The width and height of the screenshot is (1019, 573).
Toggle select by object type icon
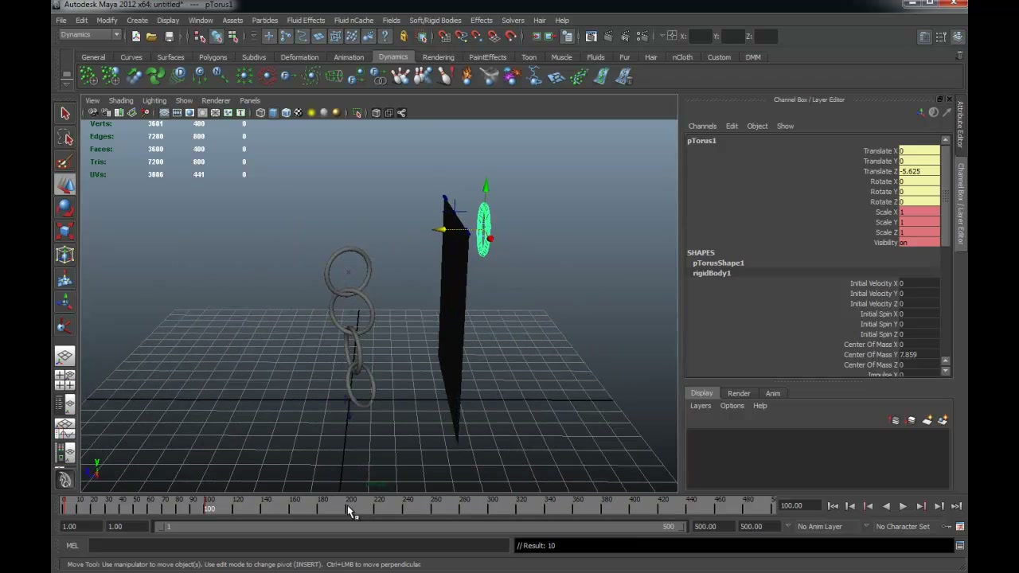pos(217,36)
